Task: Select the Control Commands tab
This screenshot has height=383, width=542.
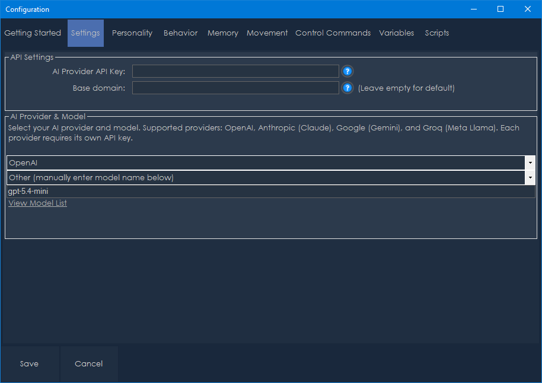Action: pyautogui.click(x=333, y=33)
